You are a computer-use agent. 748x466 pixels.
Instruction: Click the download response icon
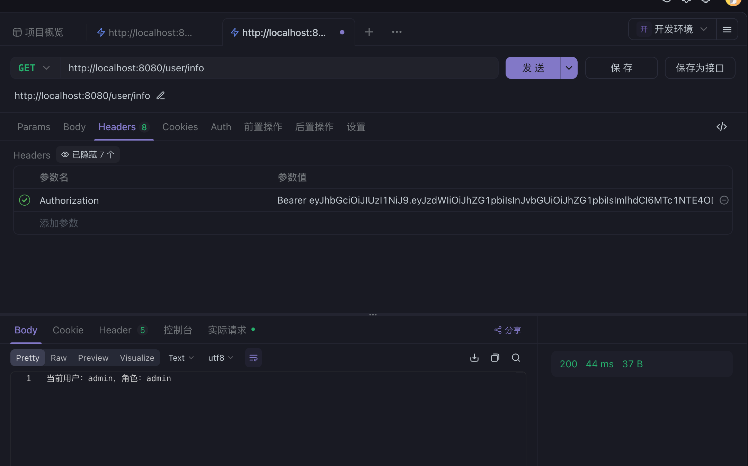point(474,358)
